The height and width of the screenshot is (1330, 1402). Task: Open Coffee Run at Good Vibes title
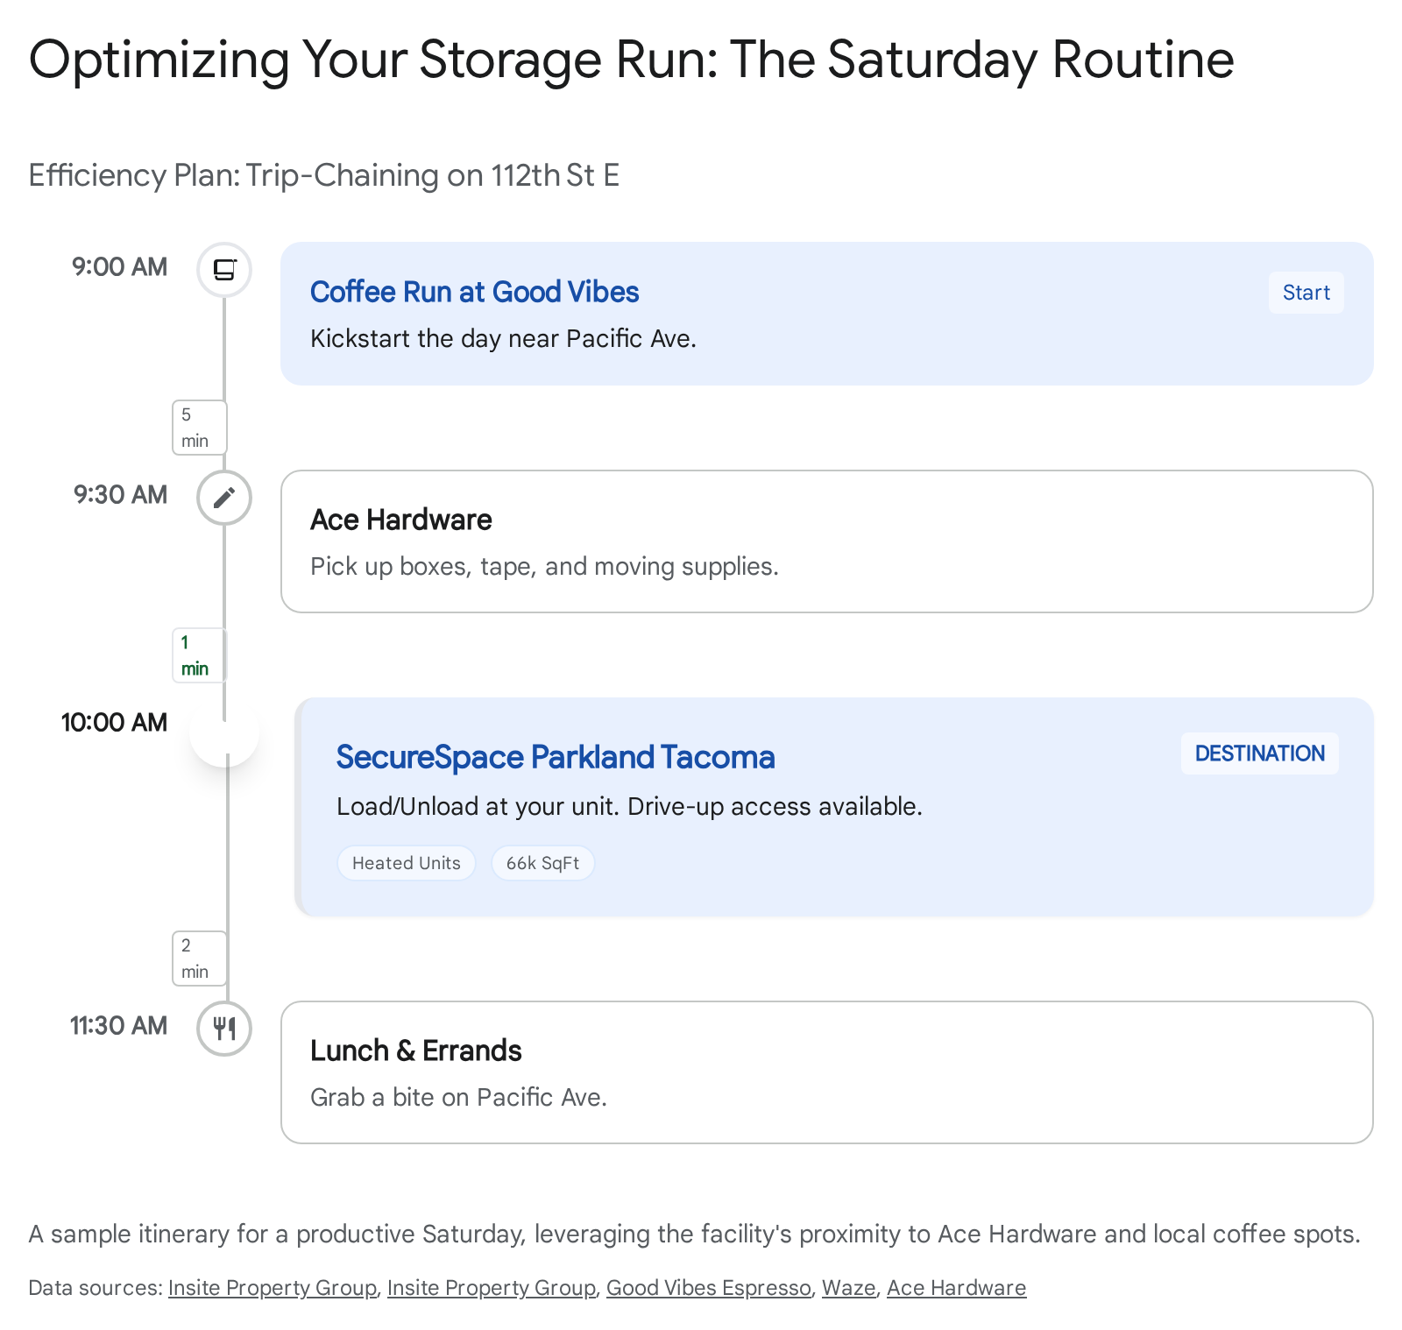[x=474, y=292]
